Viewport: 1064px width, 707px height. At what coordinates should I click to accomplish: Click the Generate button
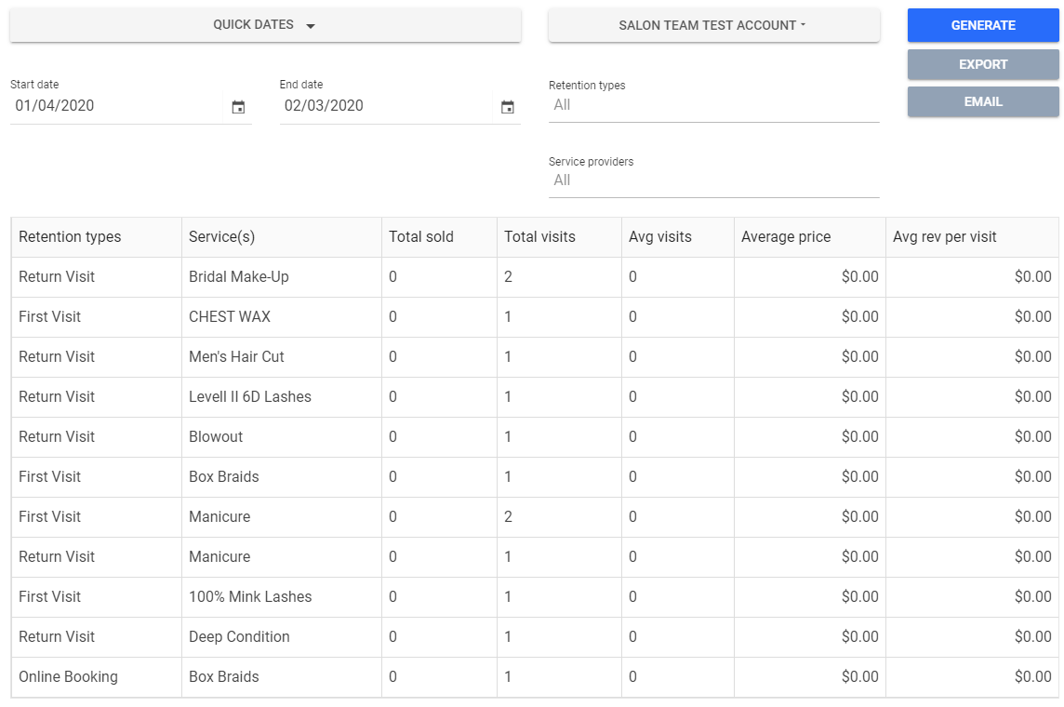983,25
